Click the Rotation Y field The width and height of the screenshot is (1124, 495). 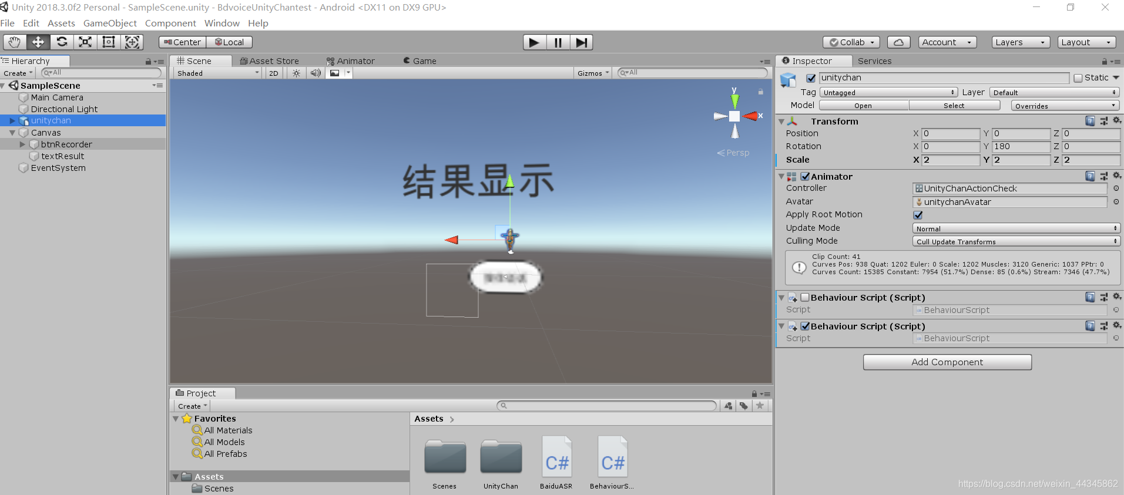(1021, 147)
